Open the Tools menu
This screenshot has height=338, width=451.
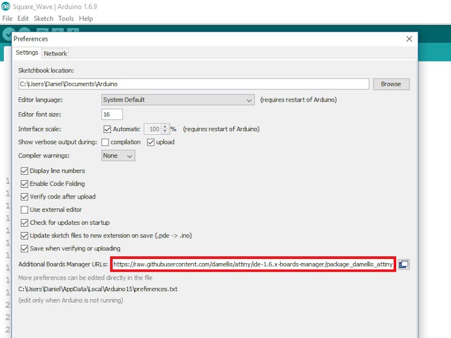pos(66,18)
